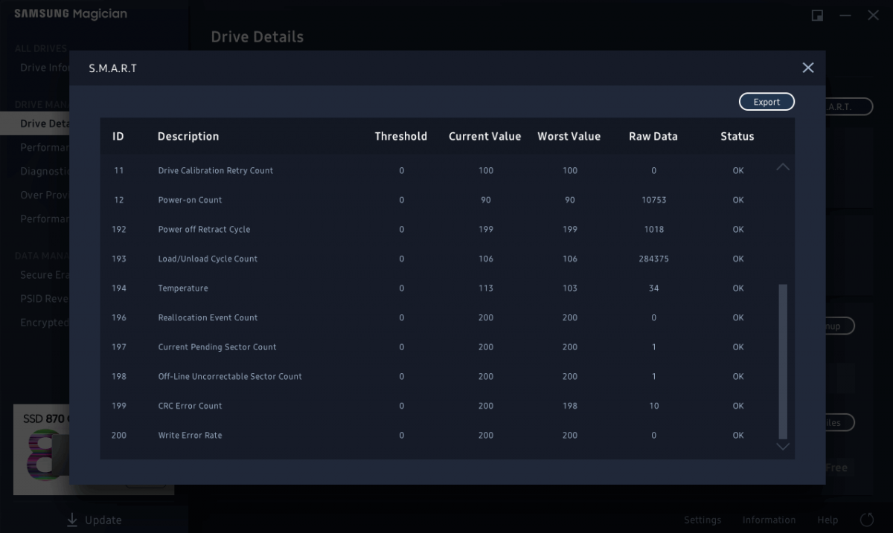Select Off-Line Uncorrectable Sector Count row
This screenshot has width=893, height=533.
coord(438,376)
